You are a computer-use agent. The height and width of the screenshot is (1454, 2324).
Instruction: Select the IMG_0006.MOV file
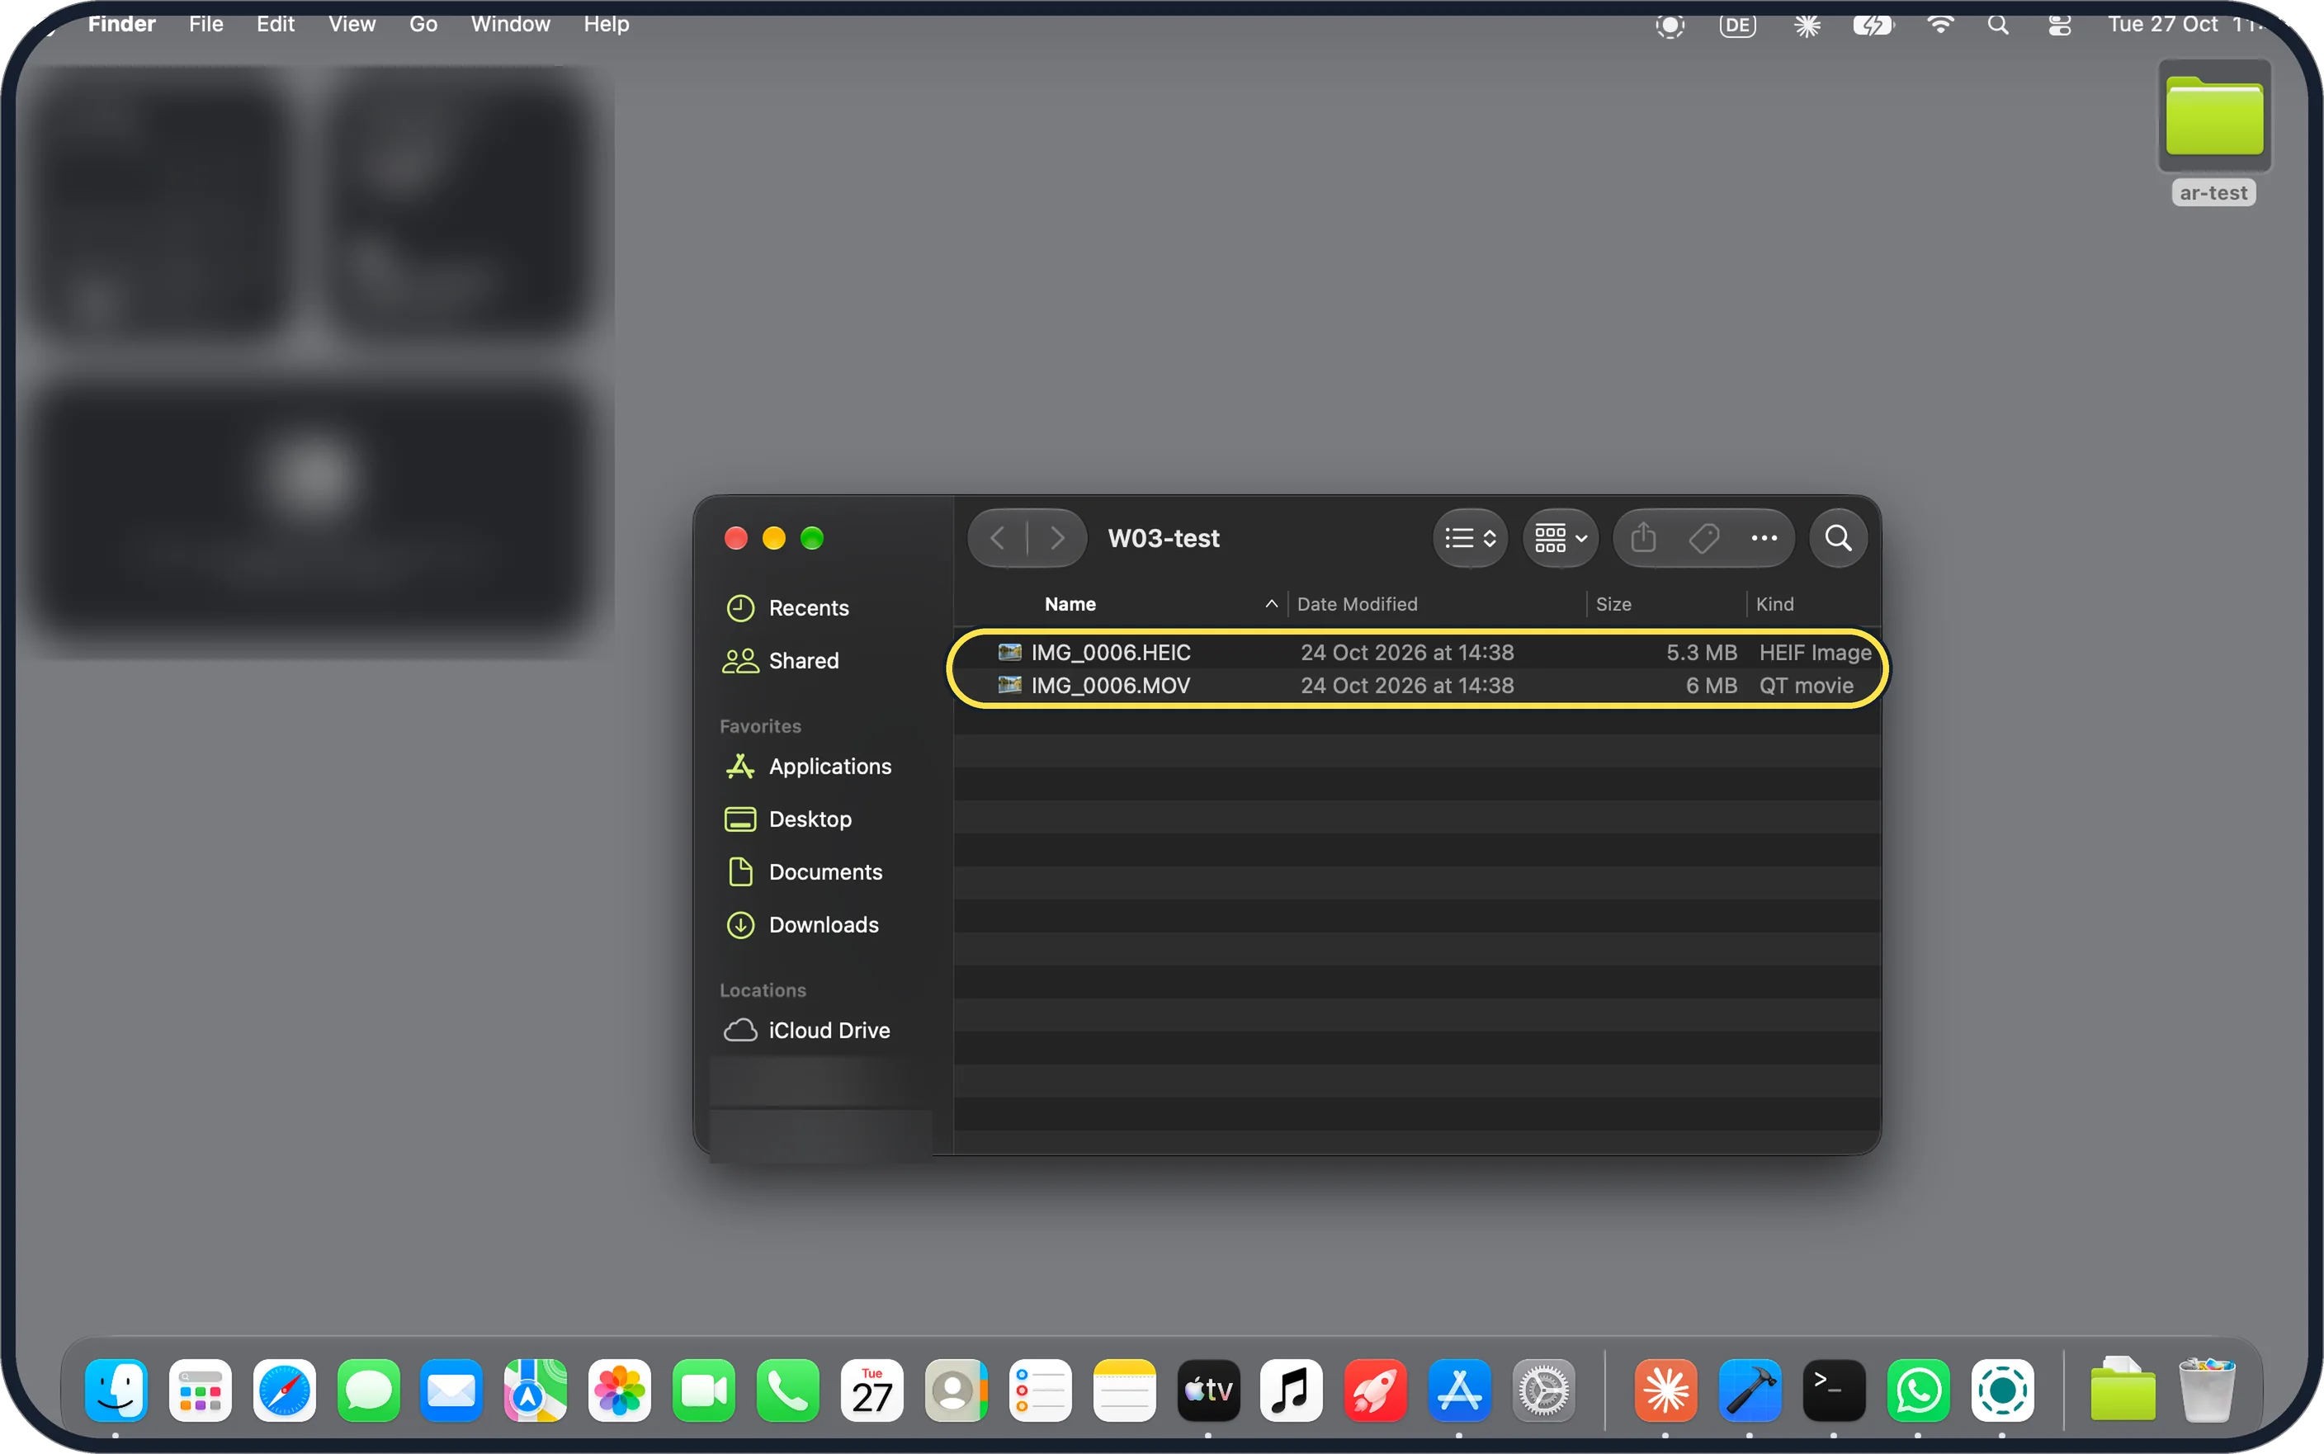1416,685
